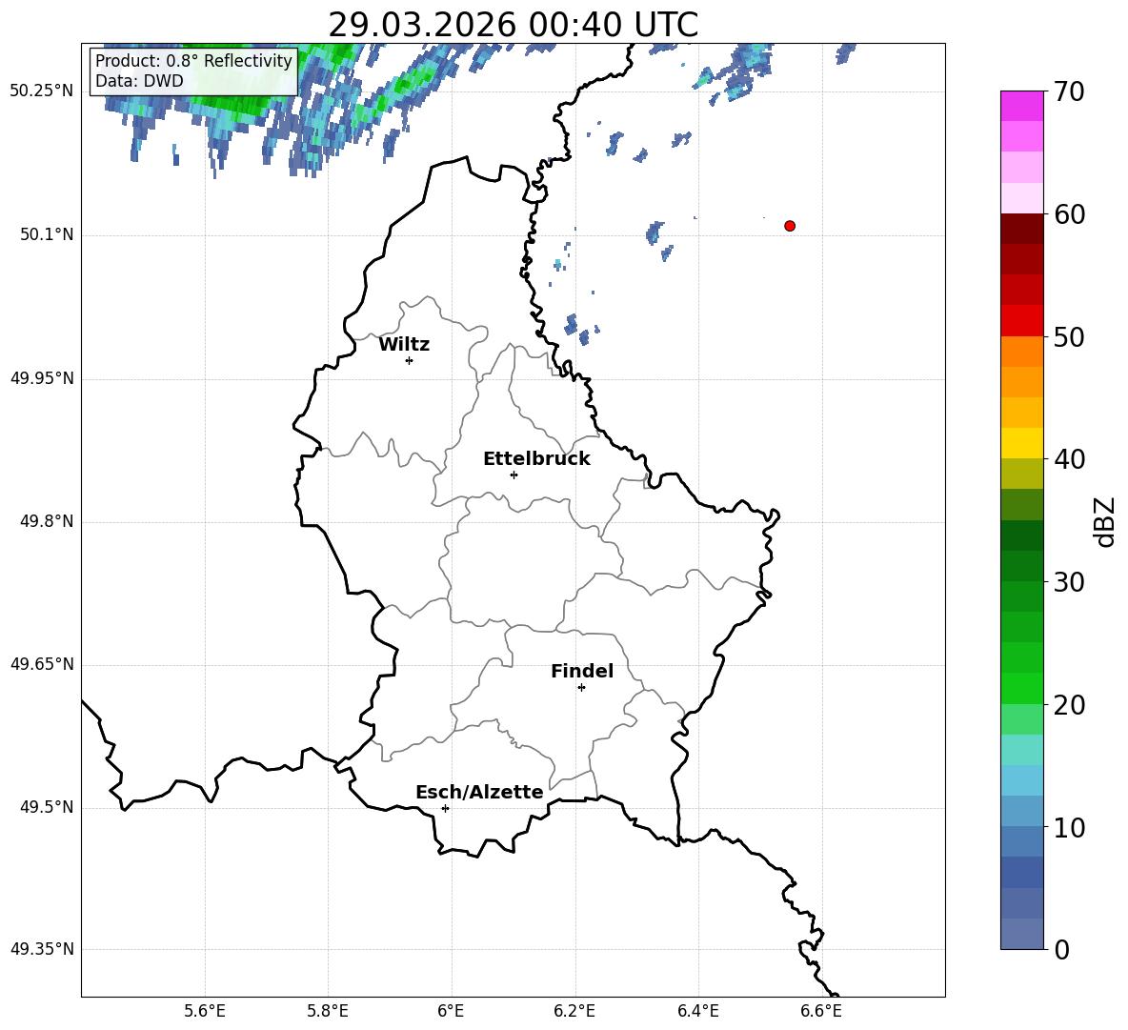This screenshot has height=1030, width=1128.
Task: Click the colorbar label 70
Action: (1069, 91)
